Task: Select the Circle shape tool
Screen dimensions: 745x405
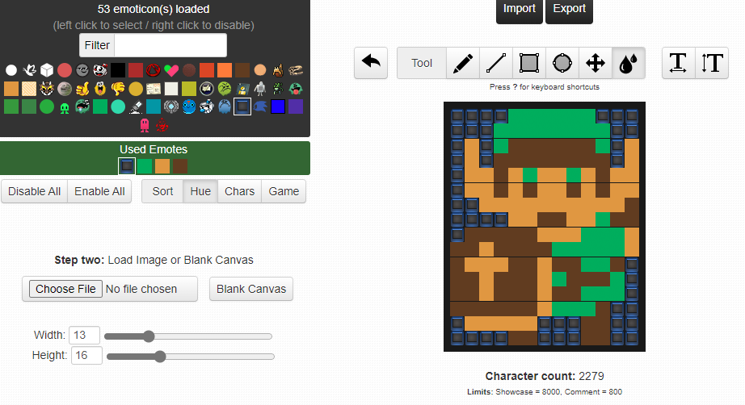Action: point(562,63)
